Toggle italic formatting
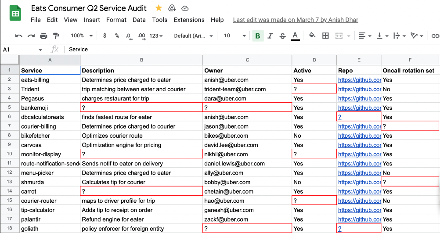Image resolution: width=440 pixels, height=233 pixels. 270,36
